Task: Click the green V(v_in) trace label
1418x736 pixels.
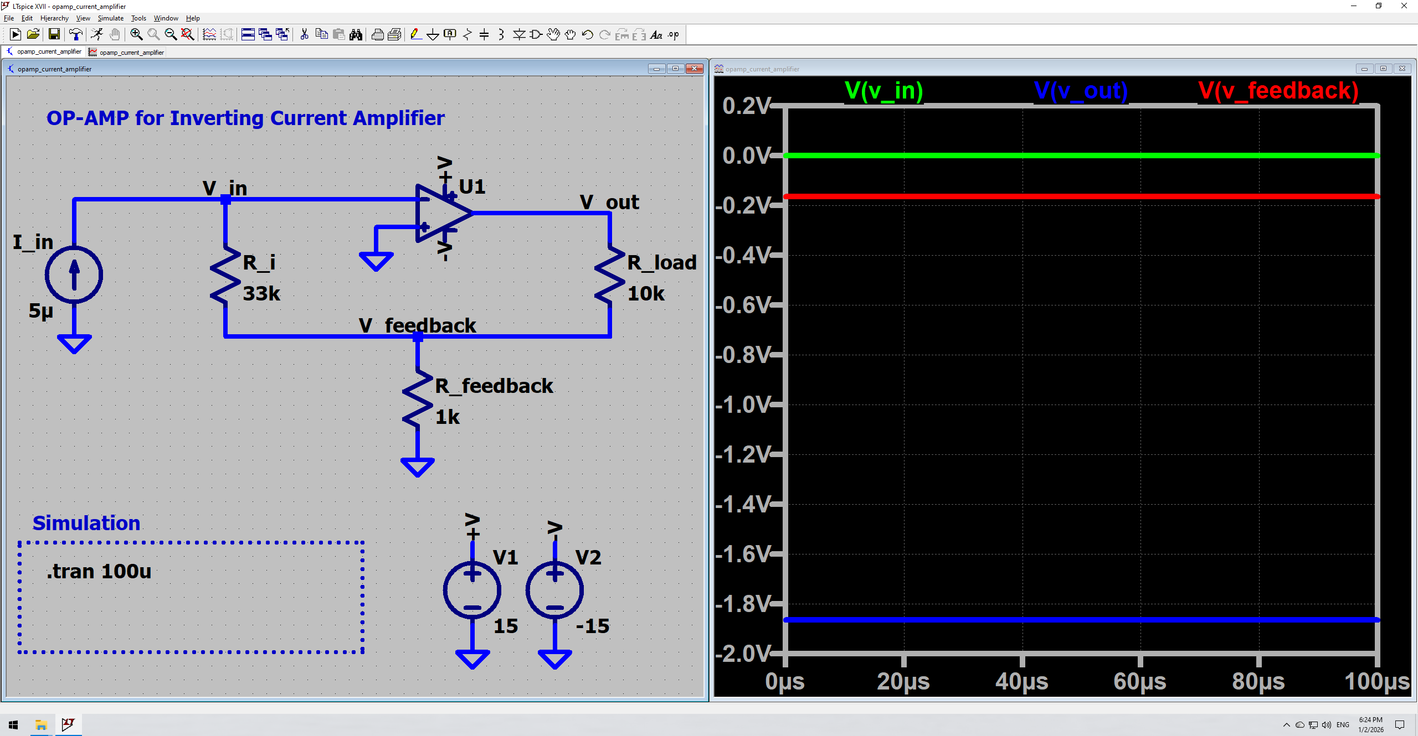Action: [883, 91]
